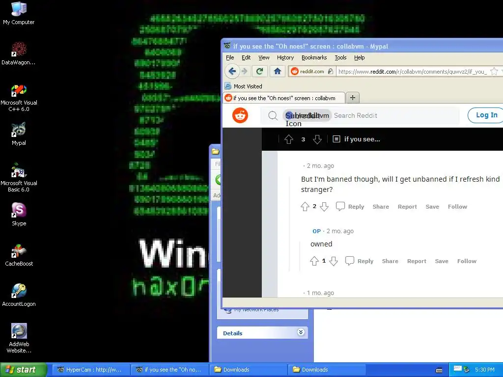Screen dimensions: 503x377
Task: Open the Windows Start menu
Action: [24, 370]
